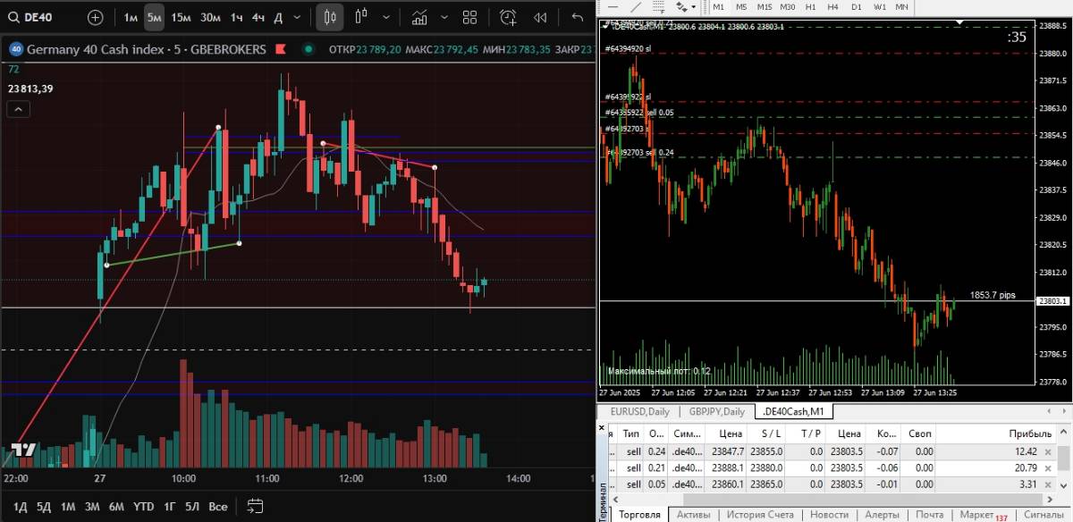The width and height of the screenshot is (1073, 522).
Task: Switch to the Новости terminal tab
Action: [829, 515]
